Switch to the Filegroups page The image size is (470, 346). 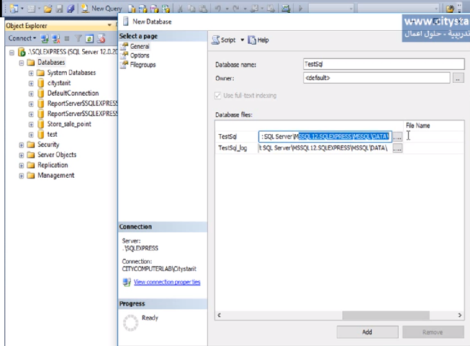tap(143, 65)
